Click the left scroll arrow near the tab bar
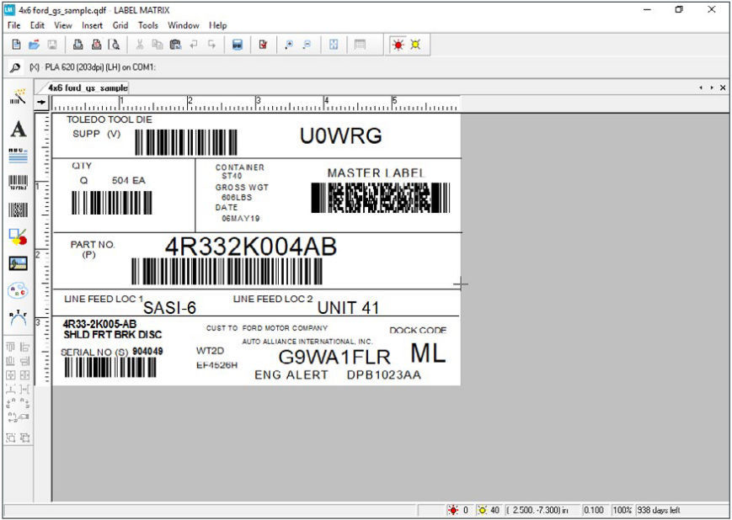 (700, 87)
